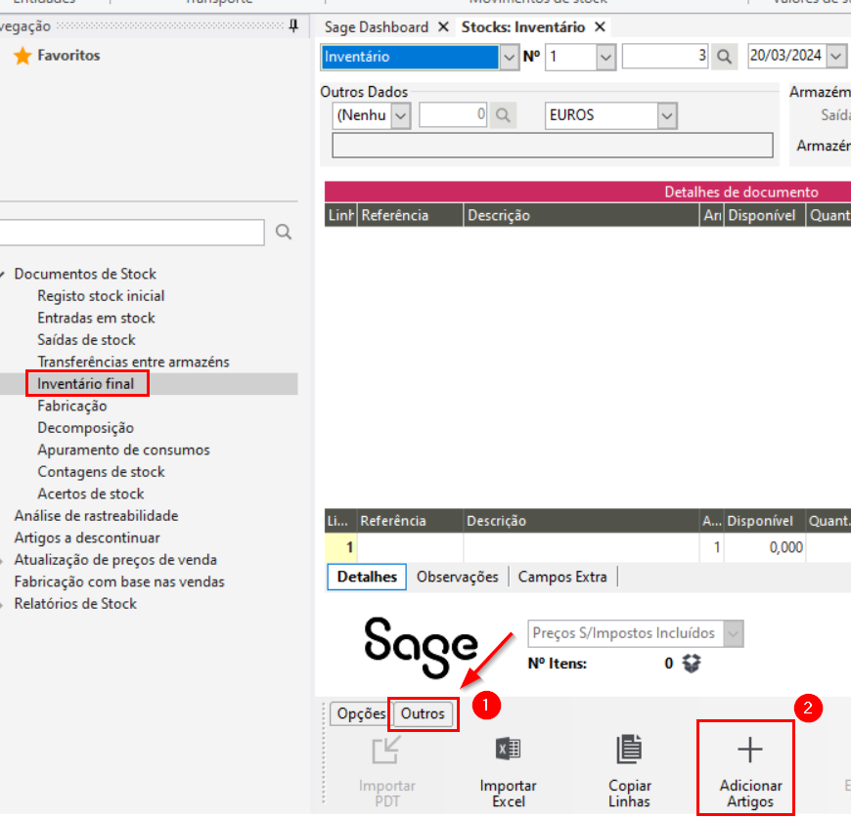Collapse the Documentos de Stock tree node
851x818 pixels.
pyautogui.click(x=2, y=275)
